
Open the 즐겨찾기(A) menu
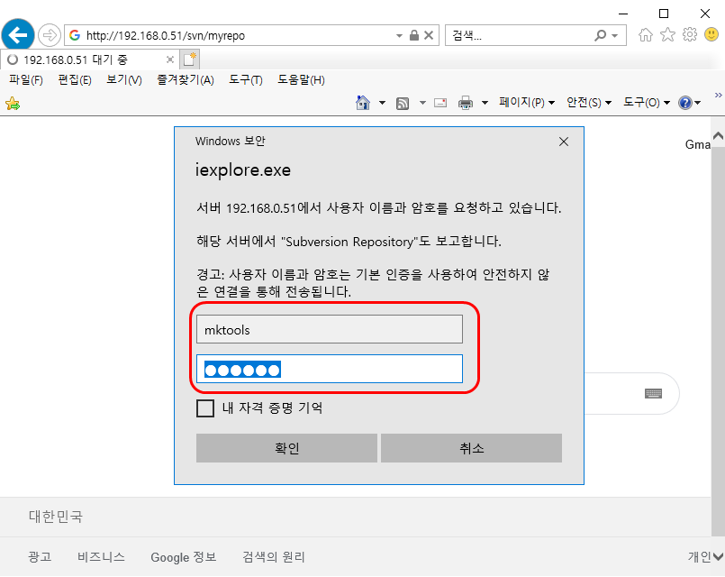coord(186,80)
